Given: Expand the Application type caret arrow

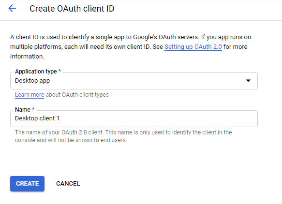Looking at the screenshot, I should click(x=248, y=81).
